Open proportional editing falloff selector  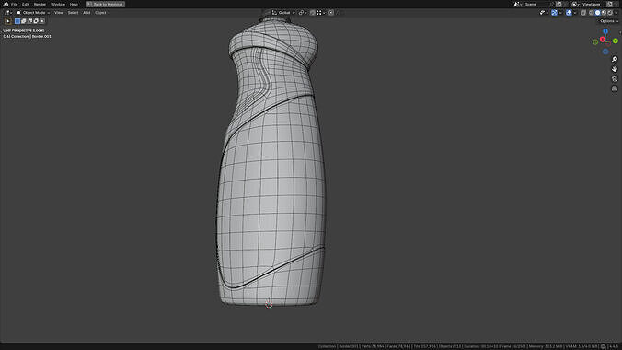338,13
